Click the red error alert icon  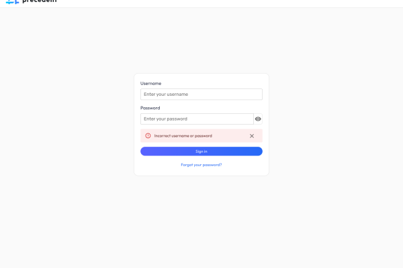point(148,135)
